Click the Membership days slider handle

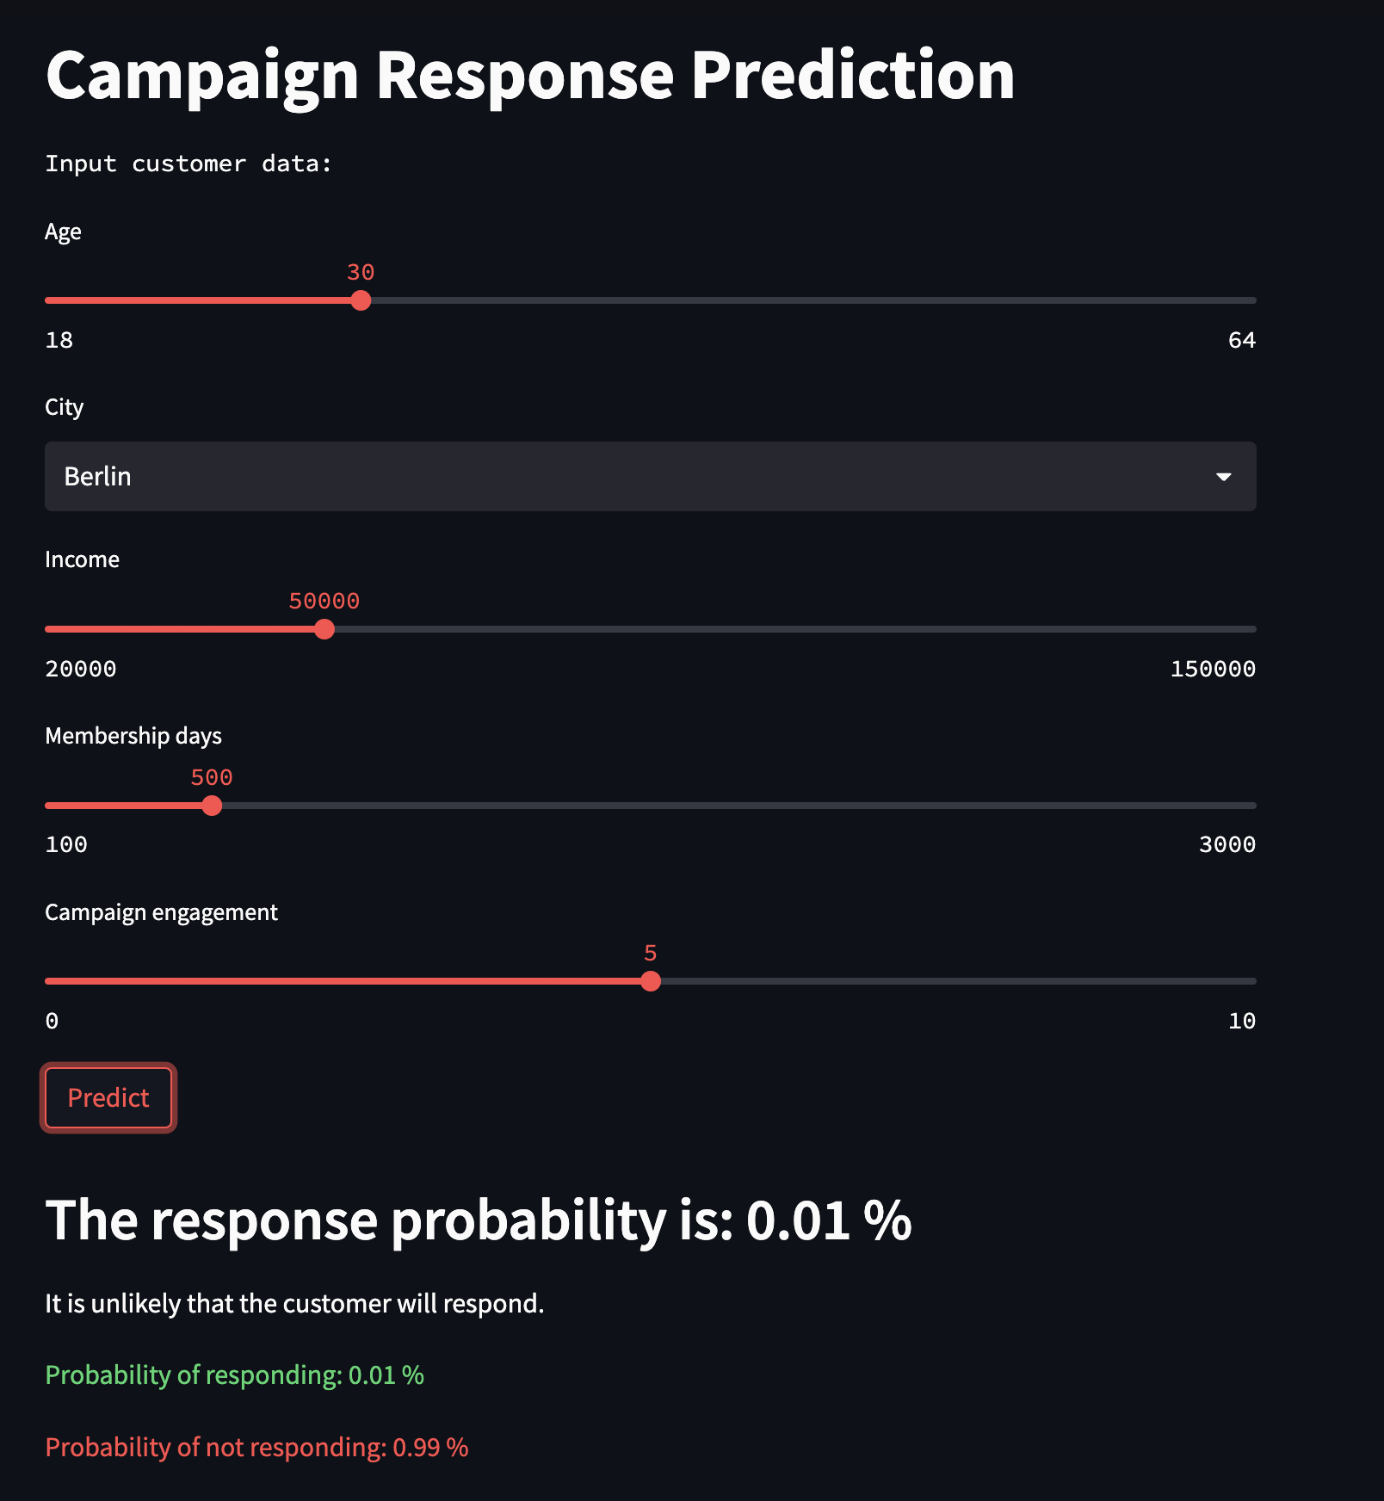click(x=212, y=806)
